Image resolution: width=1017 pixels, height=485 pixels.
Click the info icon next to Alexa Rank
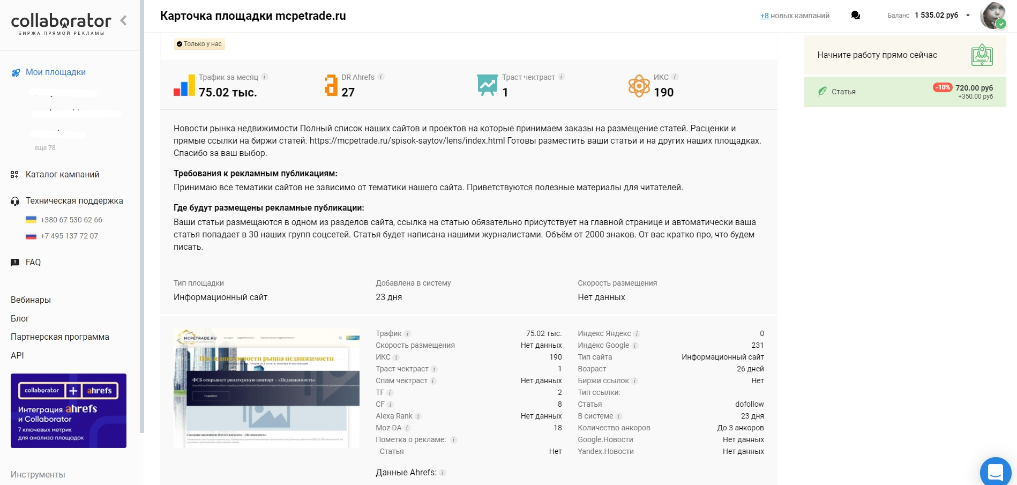[x=418, y=416]
